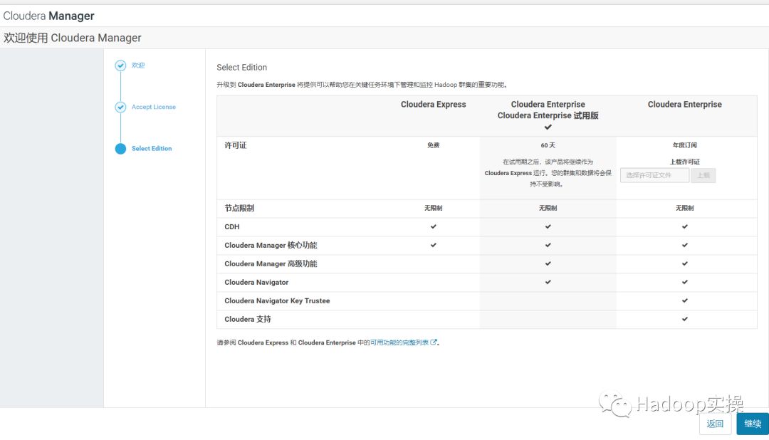Click CDH checkmark in Cloudera Express column
The image size is (769, 440).
click(x=433, y=226)
